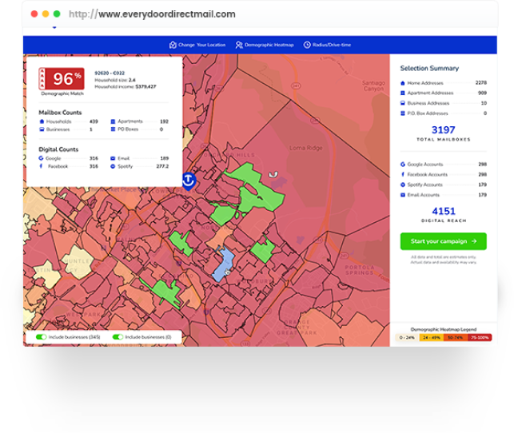Viewport: 514px width, 433px height.
Task: Click the PO Boxes icon in Mailbox Counts
Action: (x=113, y=129)
